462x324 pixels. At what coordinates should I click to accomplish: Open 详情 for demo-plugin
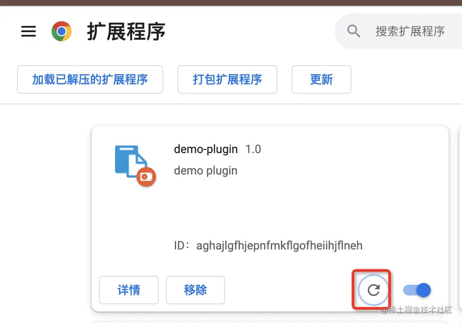[x=129, y=290]
